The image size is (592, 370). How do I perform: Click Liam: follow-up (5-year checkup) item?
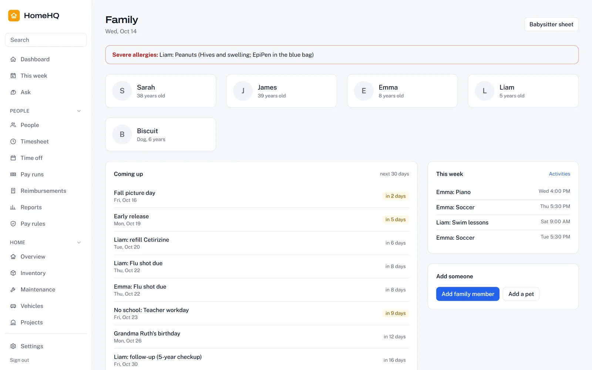point(261,360)
